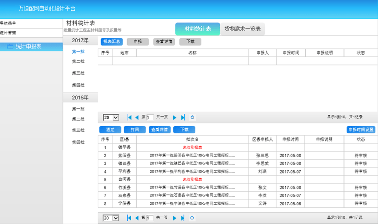Screen dimensions: 378x224
Task: Go to previous page in bottom pager
Action: (137, 218)
